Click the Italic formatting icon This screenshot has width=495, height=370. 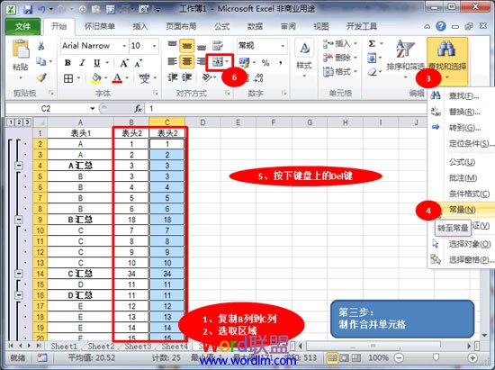82,63
